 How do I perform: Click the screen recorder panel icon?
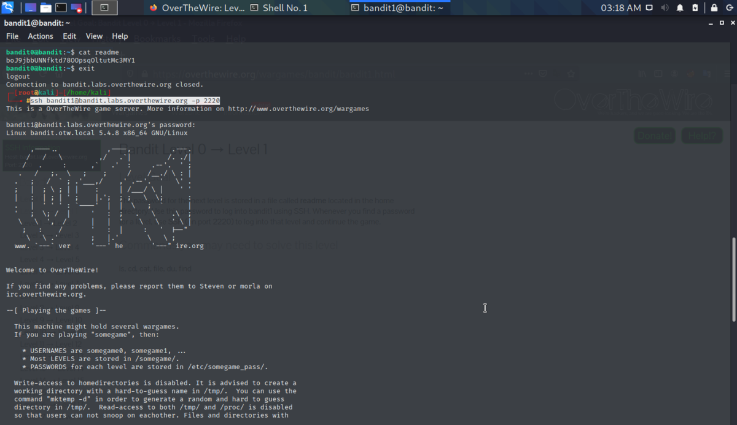pos(76,8)
